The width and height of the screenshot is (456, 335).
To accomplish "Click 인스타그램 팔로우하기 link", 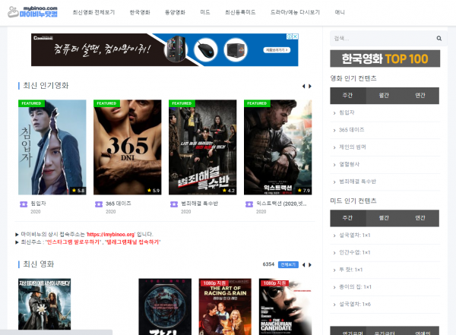I will [x=73, y=242].
